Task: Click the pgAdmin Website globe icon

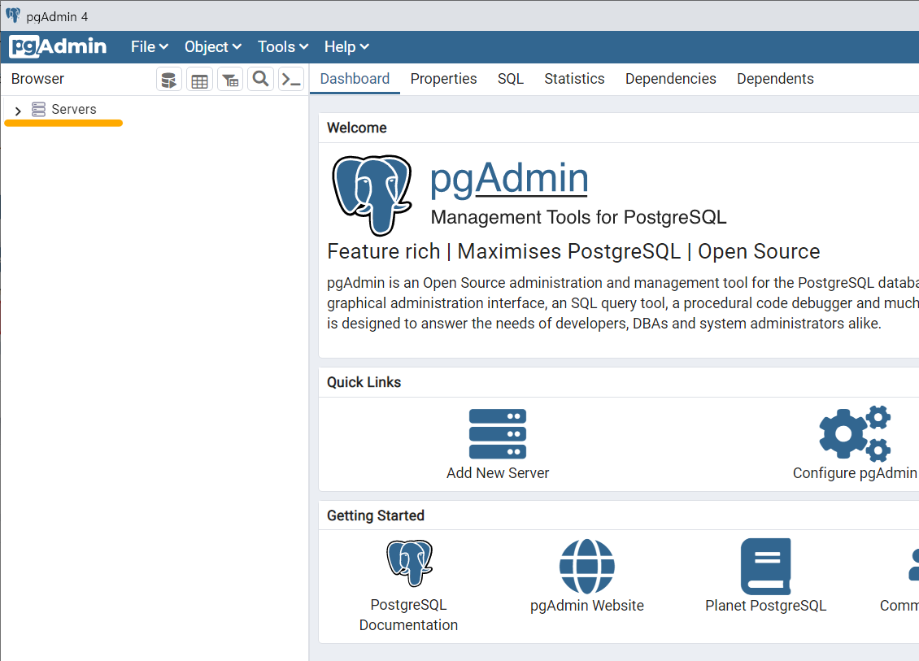Action: [x=586, y=566]
